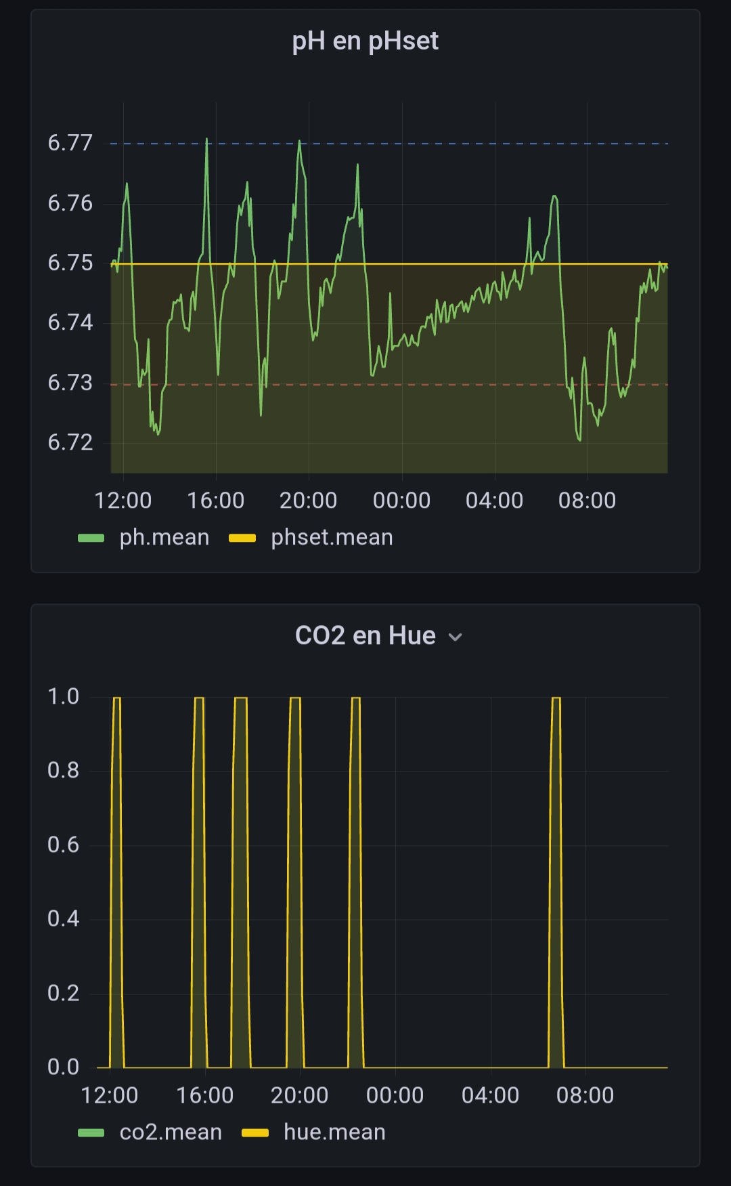Expand the chevron beside "CO2 en Hue"
This screenshot has height=1186, width=731.
(456, 637)
